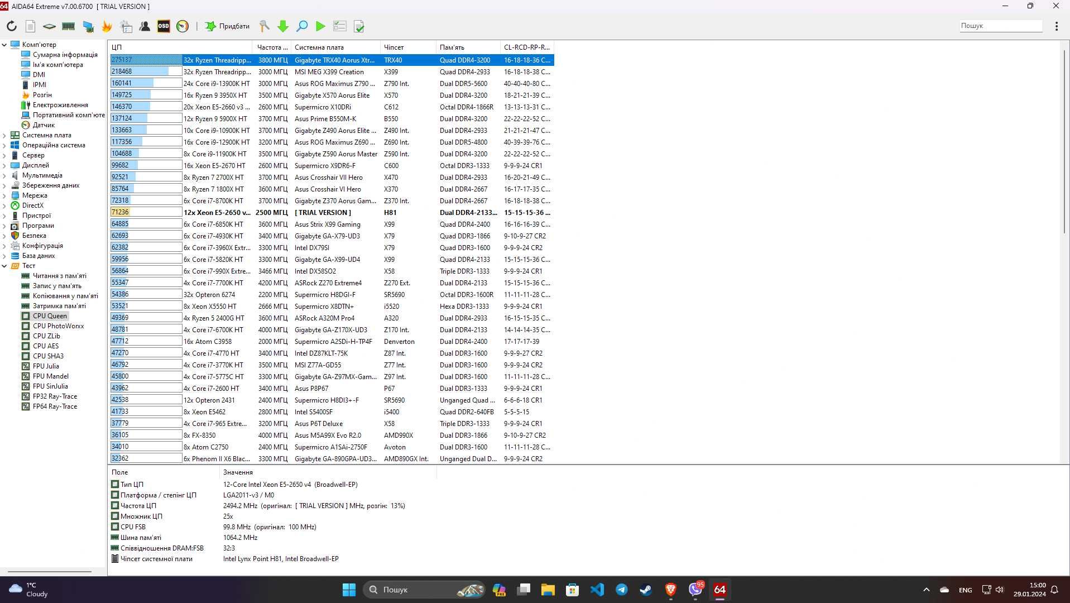This screenshot has width=1070, height=603.
Task: Expand the Операційна система tree node
Action: 4,145
